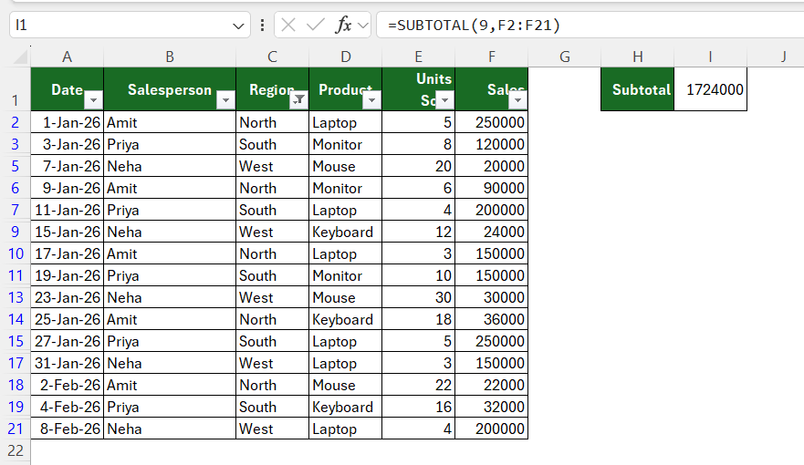
Task: Select sales value 90000
Action: point(492,189)
